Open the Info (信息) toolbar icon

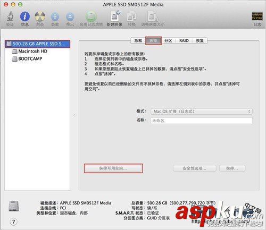[x=25, y=16]
